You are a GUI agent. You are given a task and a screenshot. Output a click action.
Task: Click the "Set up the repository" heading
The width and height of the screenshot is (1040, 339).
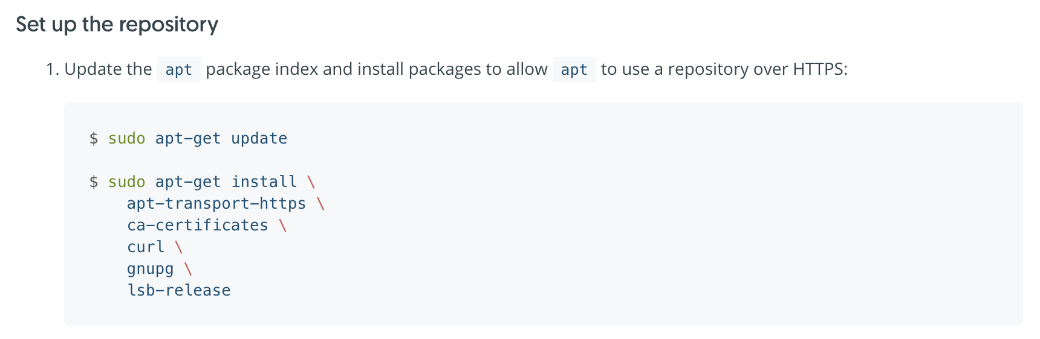(x=117, y=25)
